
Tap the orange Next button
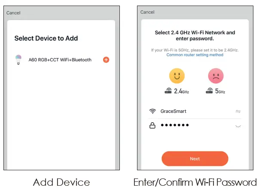[x=195, y=159]
